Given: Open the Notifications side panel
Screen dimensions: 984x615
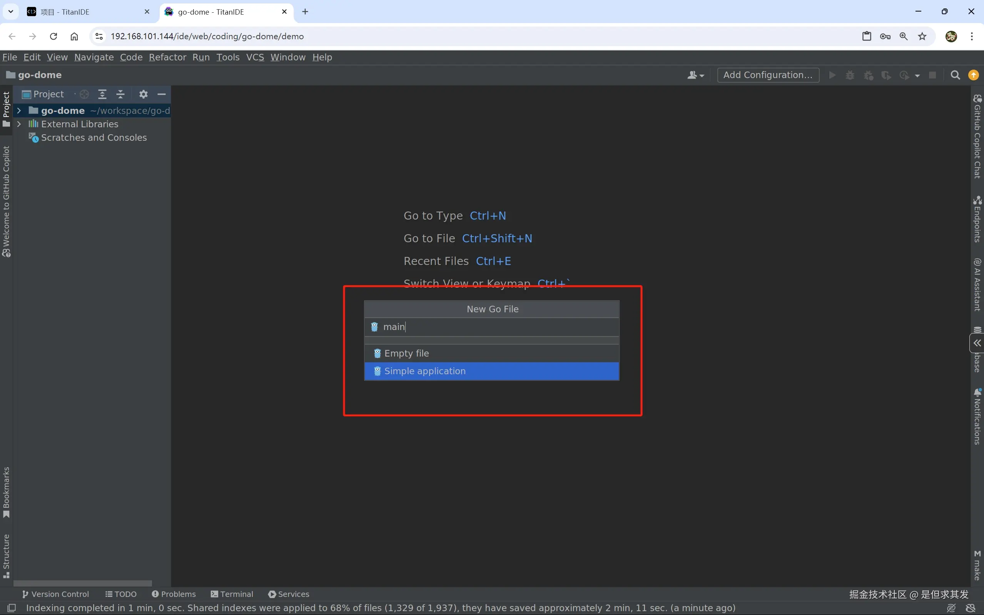Looking at the screenshot, I should [977, 416].
